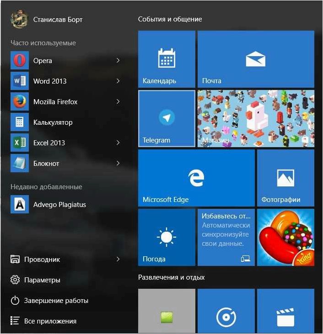Open the movies clapperboard tile
323x334 pixels.
(x=285, y=311)
